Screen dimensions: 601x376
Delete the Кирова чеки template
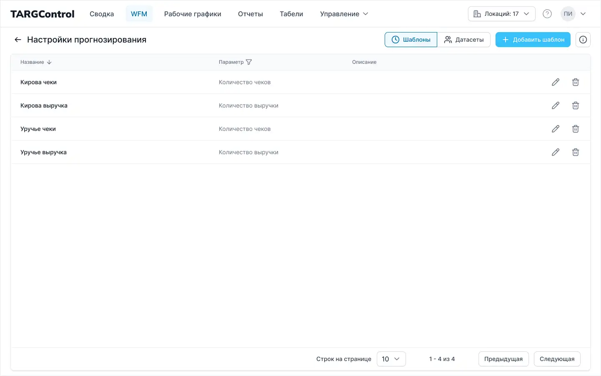click(576, 82)
